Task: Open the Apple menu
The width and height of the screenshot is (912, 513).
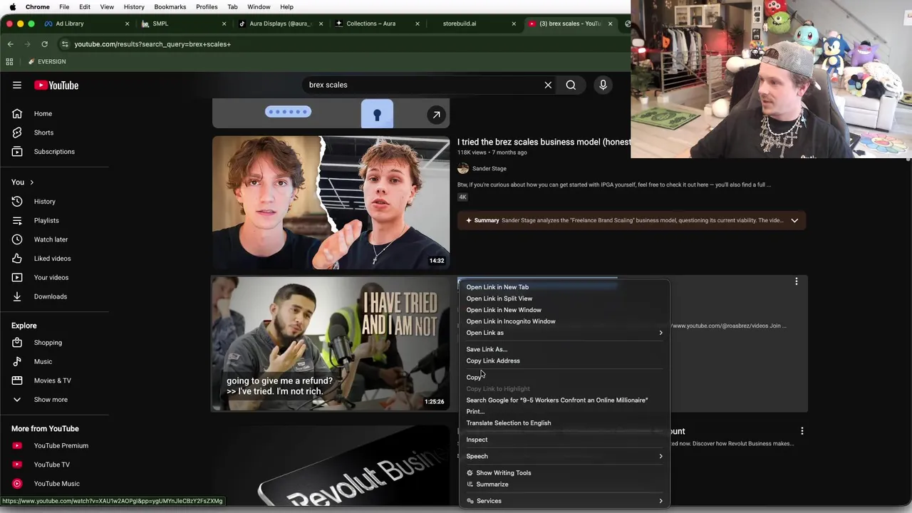Action: point(12,7)
